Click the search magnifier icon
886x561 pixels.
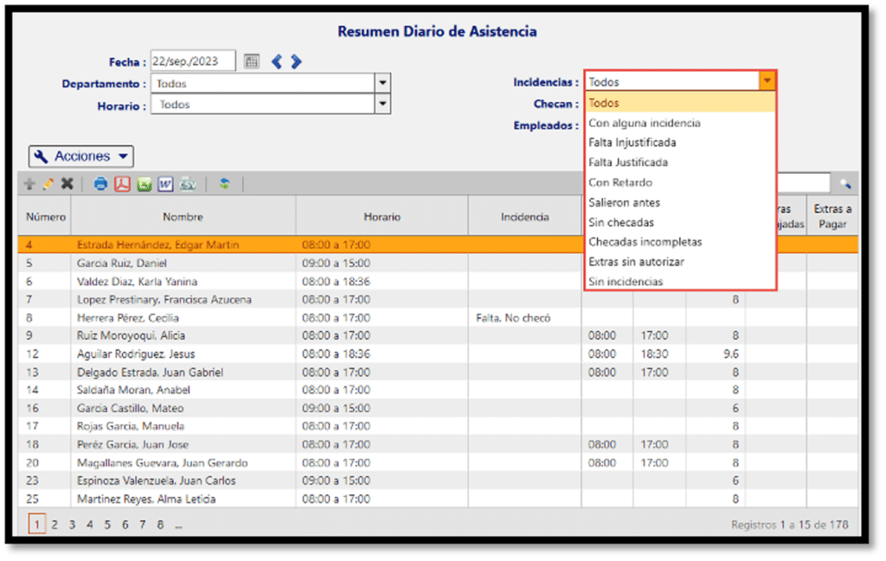tap(845, 184)
